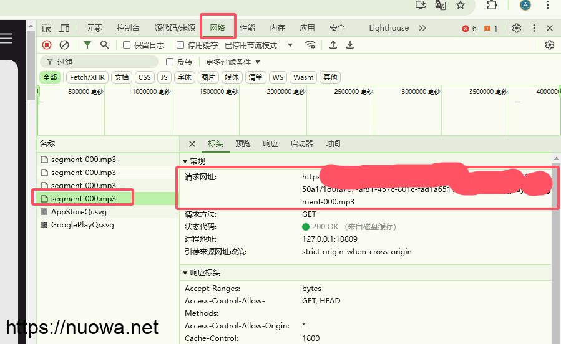Select the inspect element picker icon
The height and width of the screenshot is (344, 561).
(x=47, y=28)
